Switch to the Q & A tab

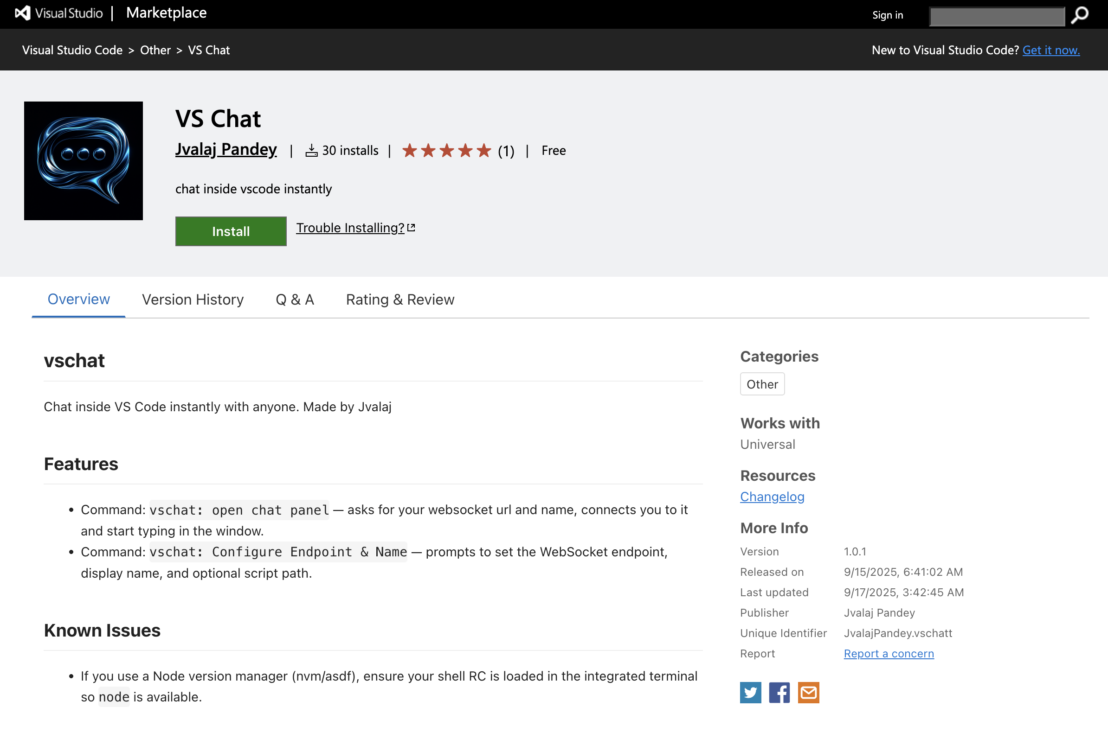coord(295,300)
